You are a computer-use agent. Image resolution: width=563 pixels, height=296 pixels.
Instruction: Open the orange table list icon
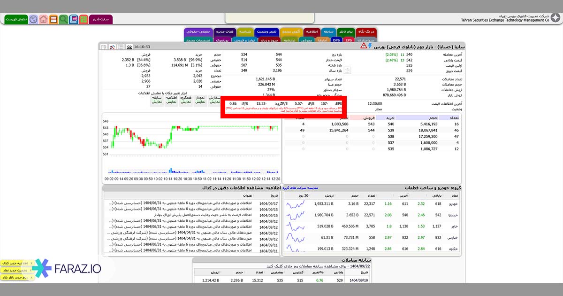[x=53, y=19]
